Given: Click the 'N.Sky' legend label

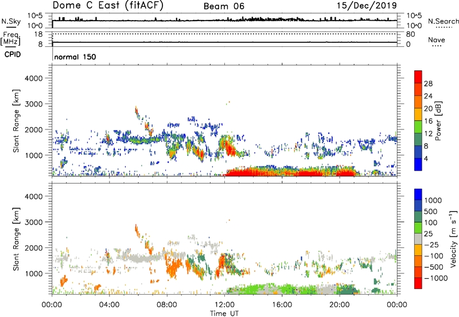Looking at the screenshot, I should [x=11, y=21].
